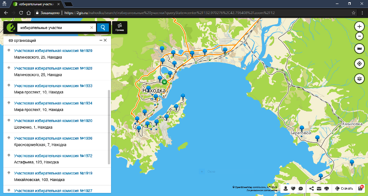Locate my position on the map
The height and width of the screenshot is (196, 368).
359,63
